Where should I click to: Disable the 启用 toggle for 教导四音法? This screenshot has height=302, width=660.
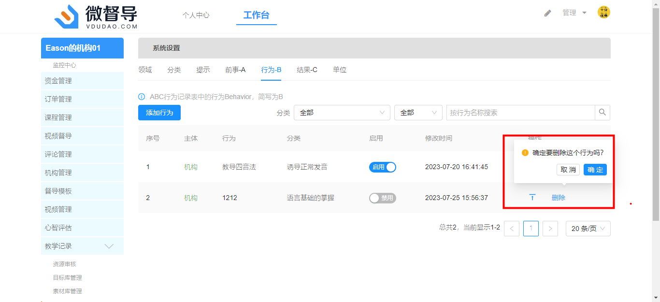(383, 167)
